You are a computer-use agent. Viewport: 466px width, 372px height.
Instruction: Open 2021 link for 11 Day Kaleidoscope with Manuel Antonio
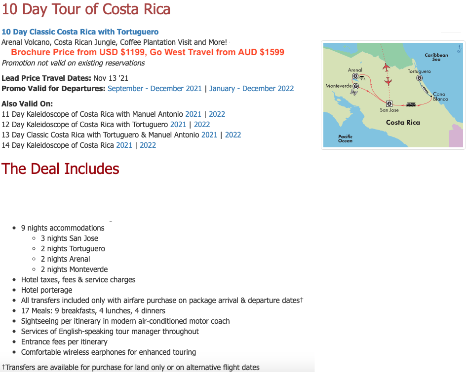click(193, 114)
